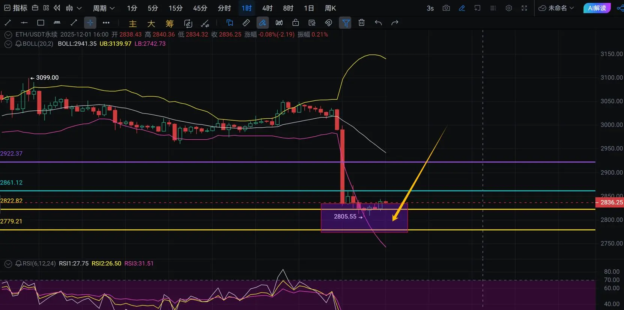Click the purple 2922.37 horizontal line
624x310 pixels.
(298, 162)
